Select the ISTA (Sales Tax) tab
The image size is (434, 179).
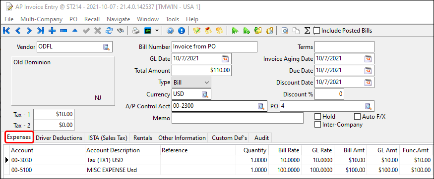pyautogui.click(x=108, y=138)
